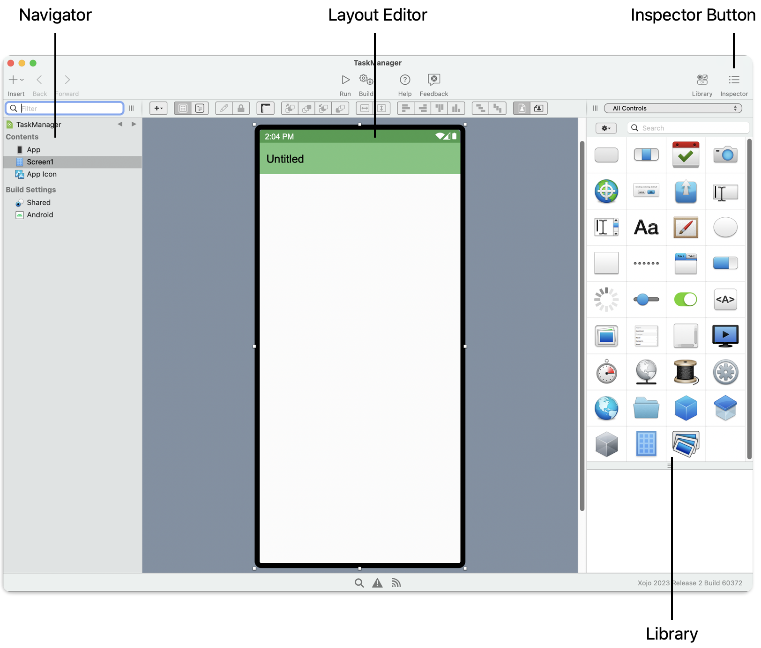Screen dimensions: 761x648
Task: Open the Feedback tool
Action: (433, 80)
